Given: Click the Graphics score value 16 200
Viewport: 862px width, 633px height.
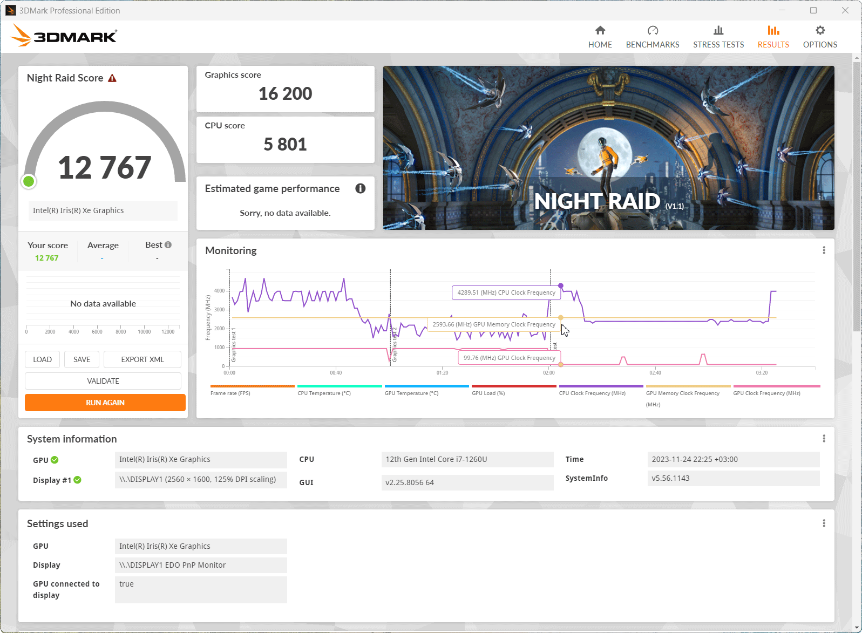Looking at the screenshot, I should coord(285,94).
